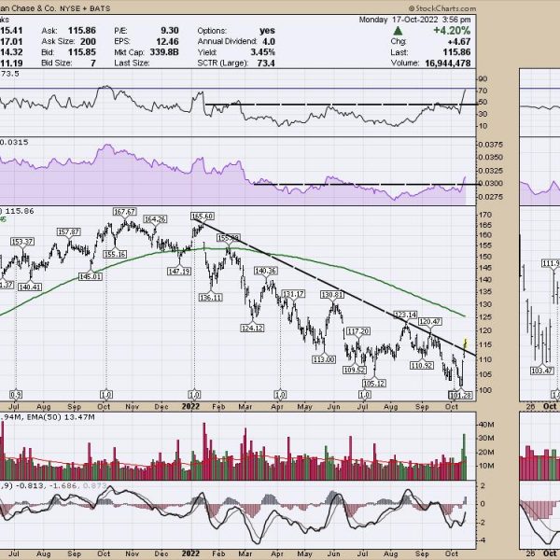The width and height of the screenshot is (560, 560).
Task: Click the 145.01 low price label
Action: click(x=91, y=276)
